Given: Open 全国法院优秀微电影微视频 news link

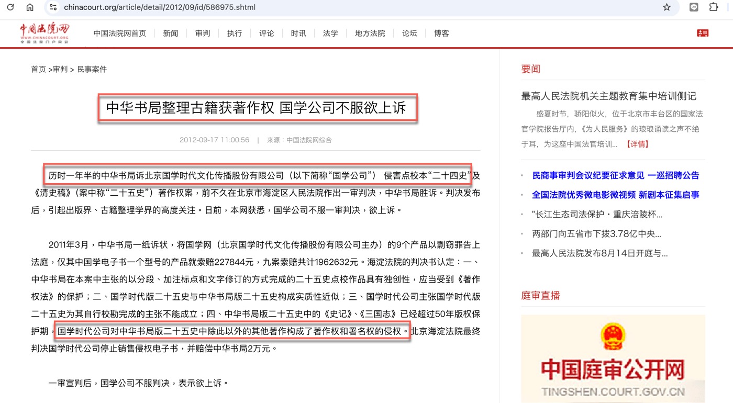Looking at the screenshot, I should [x=616, y=195].
